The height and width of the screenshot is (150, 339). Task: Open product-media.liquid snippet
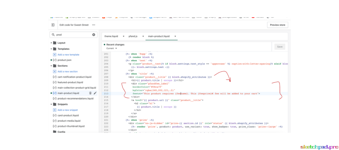click(69, 121)
